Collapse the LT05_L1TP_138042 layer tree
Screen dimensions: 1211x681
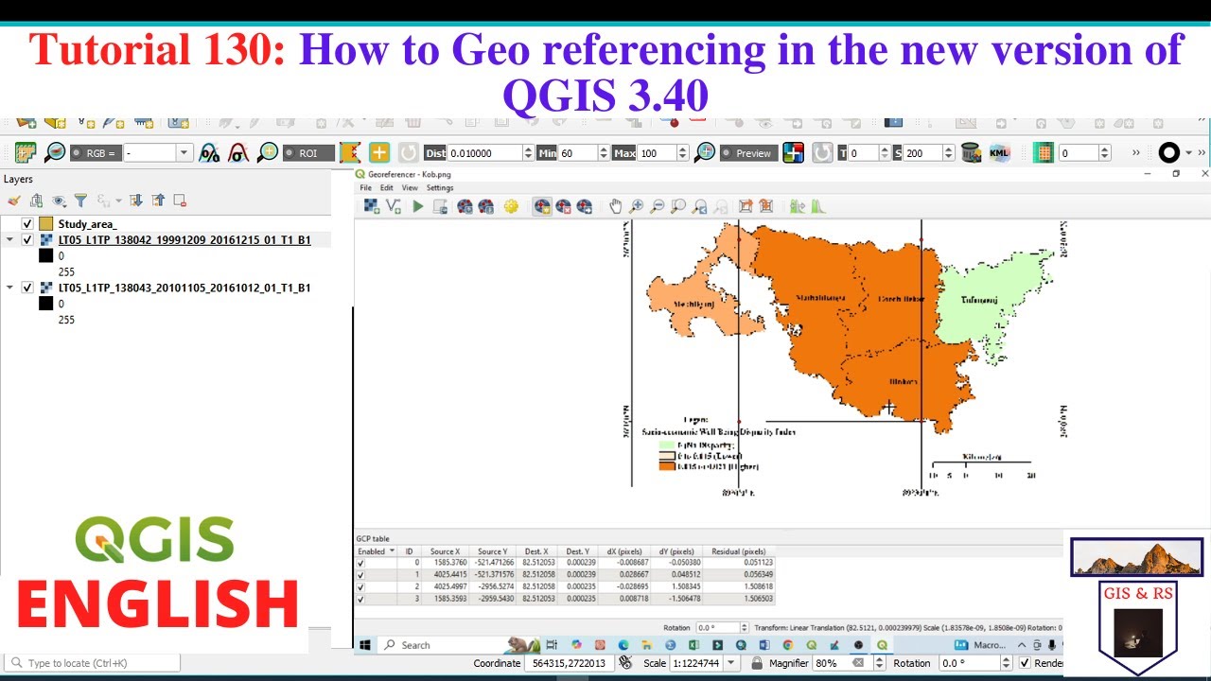(x=10, y=240)
